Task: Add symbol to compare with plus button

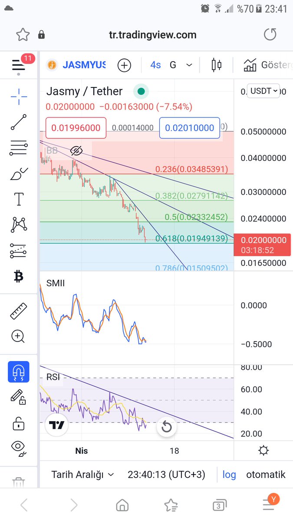Action: (124, 65)
